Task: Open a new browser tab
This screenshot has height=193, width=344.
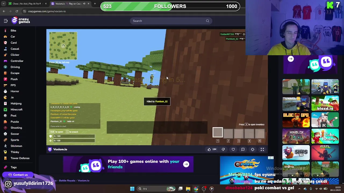Action: 95,4
